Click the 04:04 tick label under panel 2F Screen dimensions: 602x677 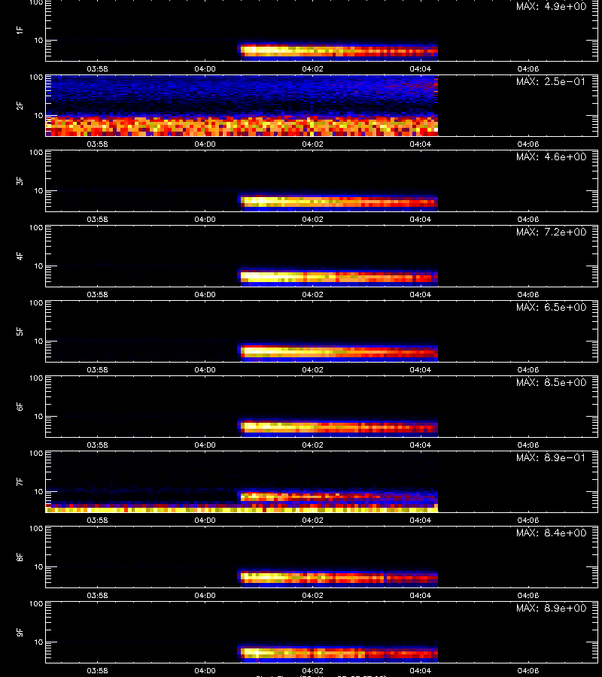point(420,144)
